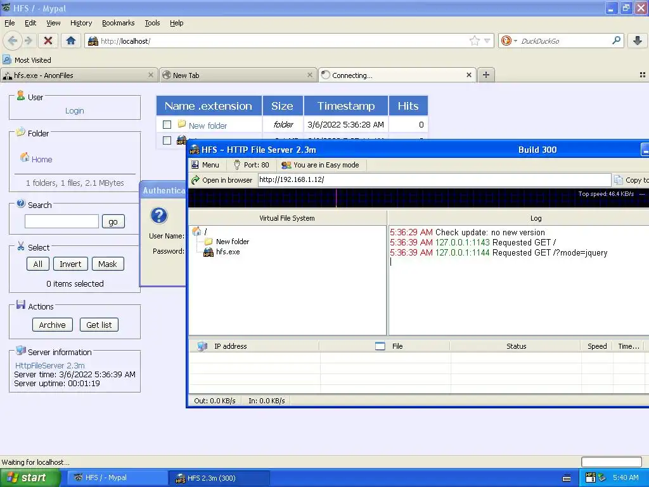Close the Connecting... tab

[468, 75]
